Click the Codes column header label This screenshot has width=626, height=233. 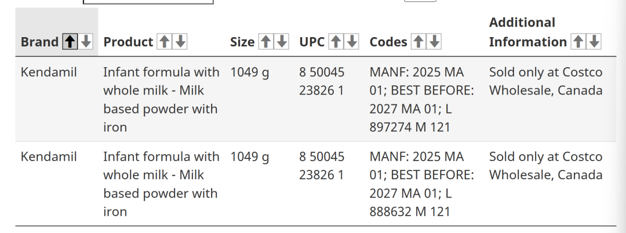pyautogui.click(x=388, y=42)
